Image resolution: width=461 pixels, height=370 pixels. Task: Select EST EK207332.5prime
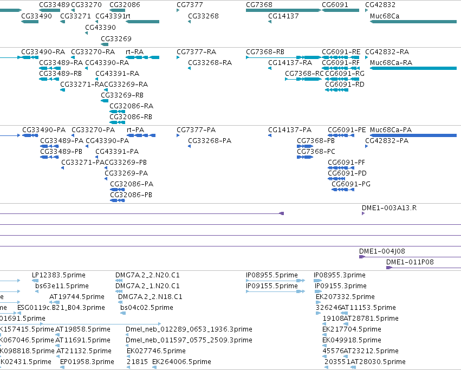[345, 297]
